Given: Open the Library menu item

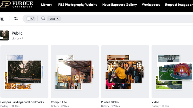Looking at the screenshot, I should tap(47, 5).
